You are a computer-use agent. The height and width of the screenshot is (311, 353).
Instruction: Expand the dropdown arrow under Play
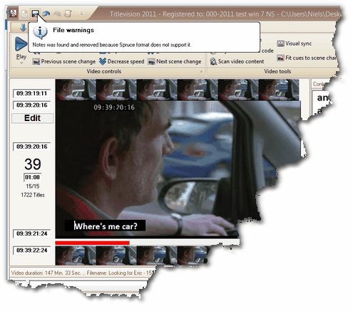tap(21, 63)
